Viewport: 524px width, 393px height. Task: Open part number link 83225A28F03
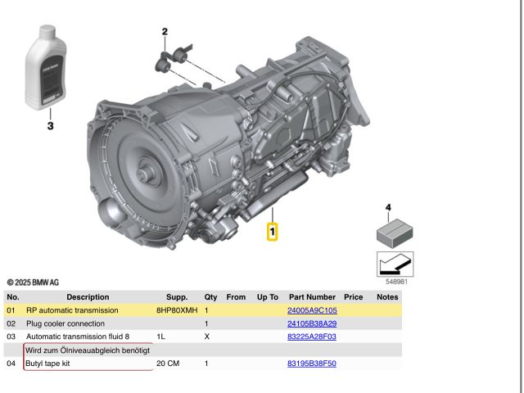click(311, 337)
